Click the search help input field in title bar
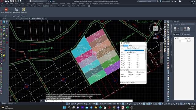This screenshot has height=110, width=196. (x=148, y=1)
